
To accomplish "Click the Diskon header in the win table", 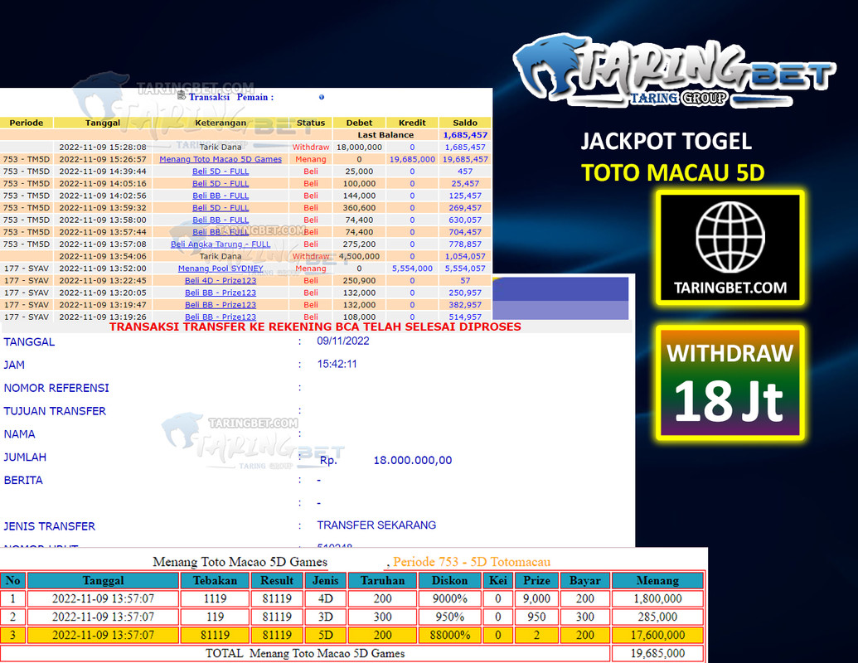I will tap(450, 580).
